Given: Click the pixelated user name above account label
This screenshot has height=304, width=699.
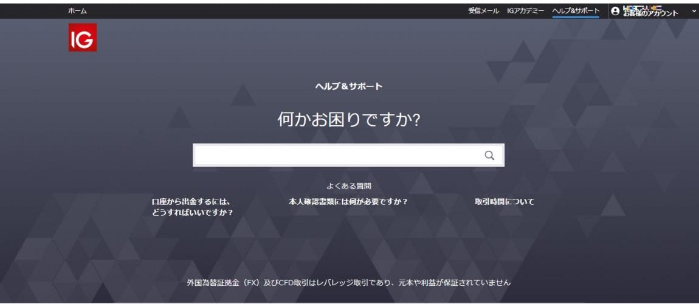Looking at the screenshot, I should point(642,8).
